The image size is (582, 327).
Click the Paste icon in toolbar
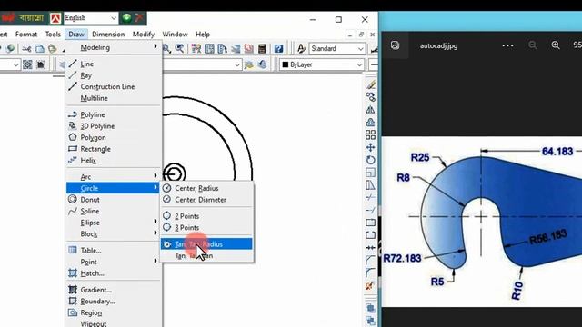[x=53, y=48]
